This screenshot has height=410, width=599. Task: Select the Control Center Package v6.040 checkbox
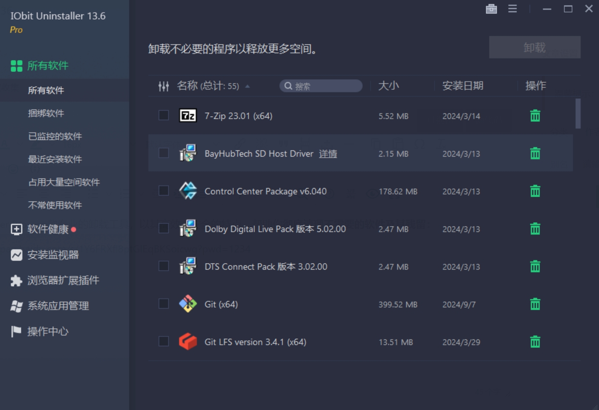pos(164,191)
